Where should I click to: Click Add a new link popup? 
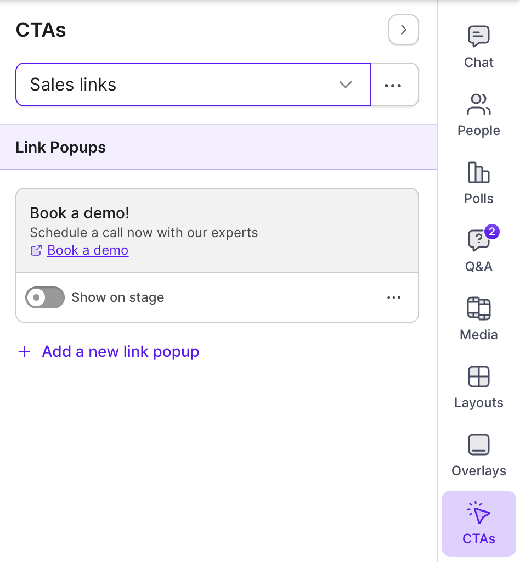point(120,351)
